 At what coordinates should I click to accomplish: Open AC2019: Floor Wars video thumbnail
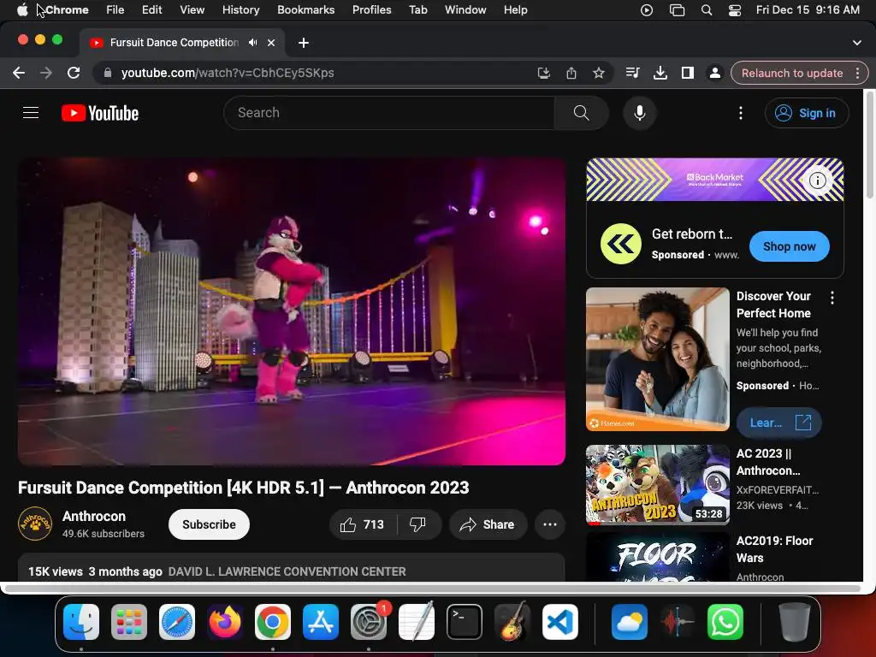tap(658, 557)
